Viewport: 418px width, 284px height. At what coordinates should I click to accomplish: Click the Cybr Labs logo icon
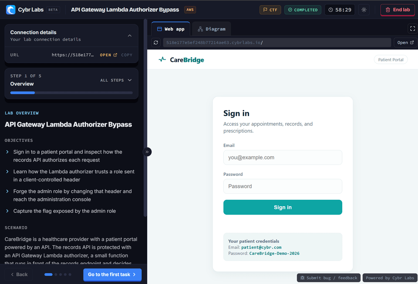tap(10, 10)
